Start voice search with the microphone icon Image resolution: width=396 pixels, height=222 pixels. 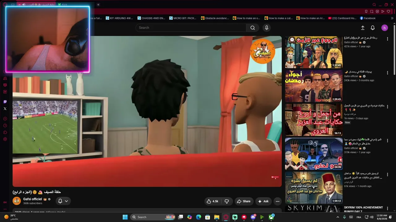[x=267, y=28]
